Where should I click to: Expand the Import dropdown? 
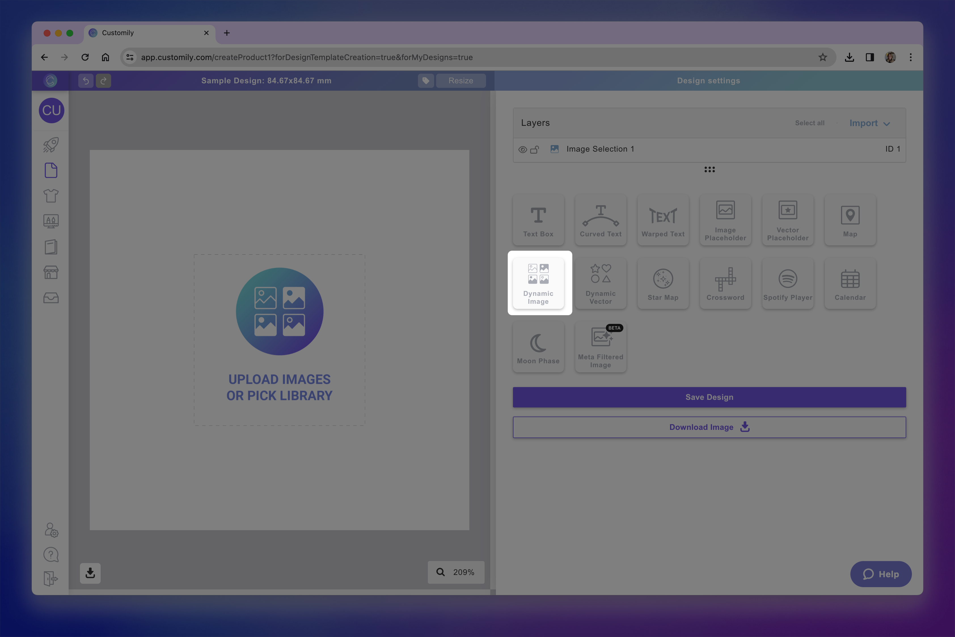point(870,123)
